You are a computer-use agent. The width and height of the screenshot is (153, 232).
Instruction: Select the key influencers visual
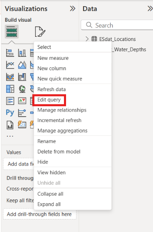coord(22,113)
